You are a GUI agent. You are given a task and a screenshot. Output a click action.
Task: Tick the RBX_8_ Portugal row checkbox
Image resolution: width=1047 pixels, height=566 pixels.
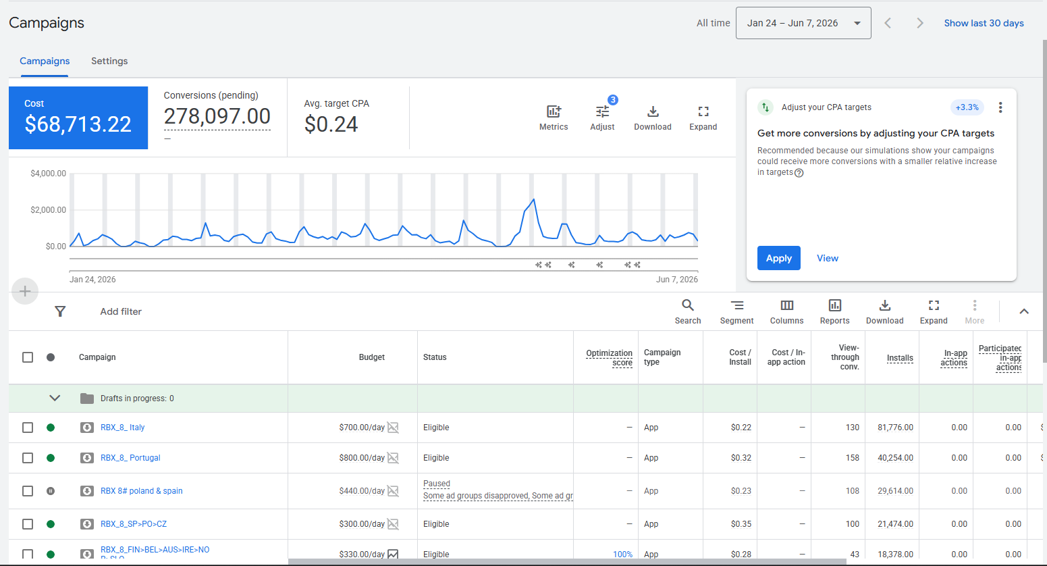coord(28,458)
